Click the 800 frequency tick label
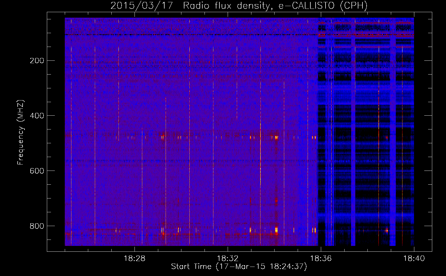 tap(37, 226)
